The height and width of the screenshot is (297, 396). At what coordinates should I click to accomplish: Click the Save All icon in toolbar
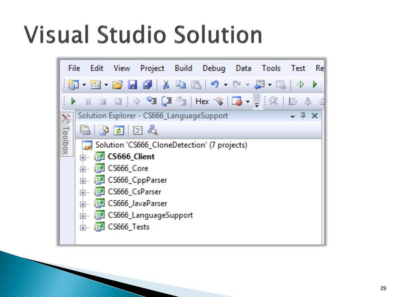point(147,85)
